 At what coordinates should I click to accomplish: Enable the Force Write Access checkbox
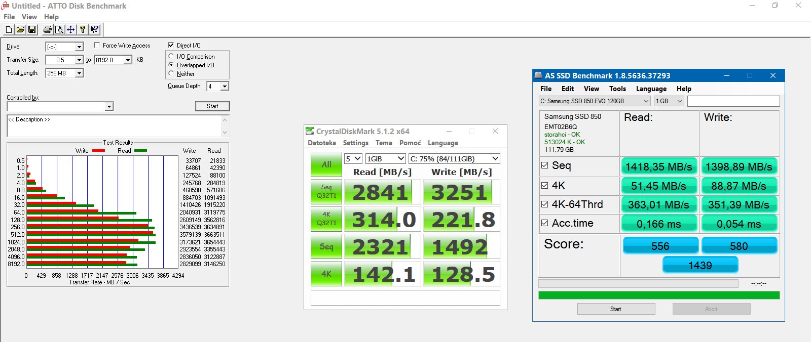[97, 46]
